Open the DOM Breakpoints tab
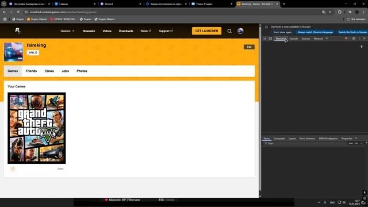 328,139
